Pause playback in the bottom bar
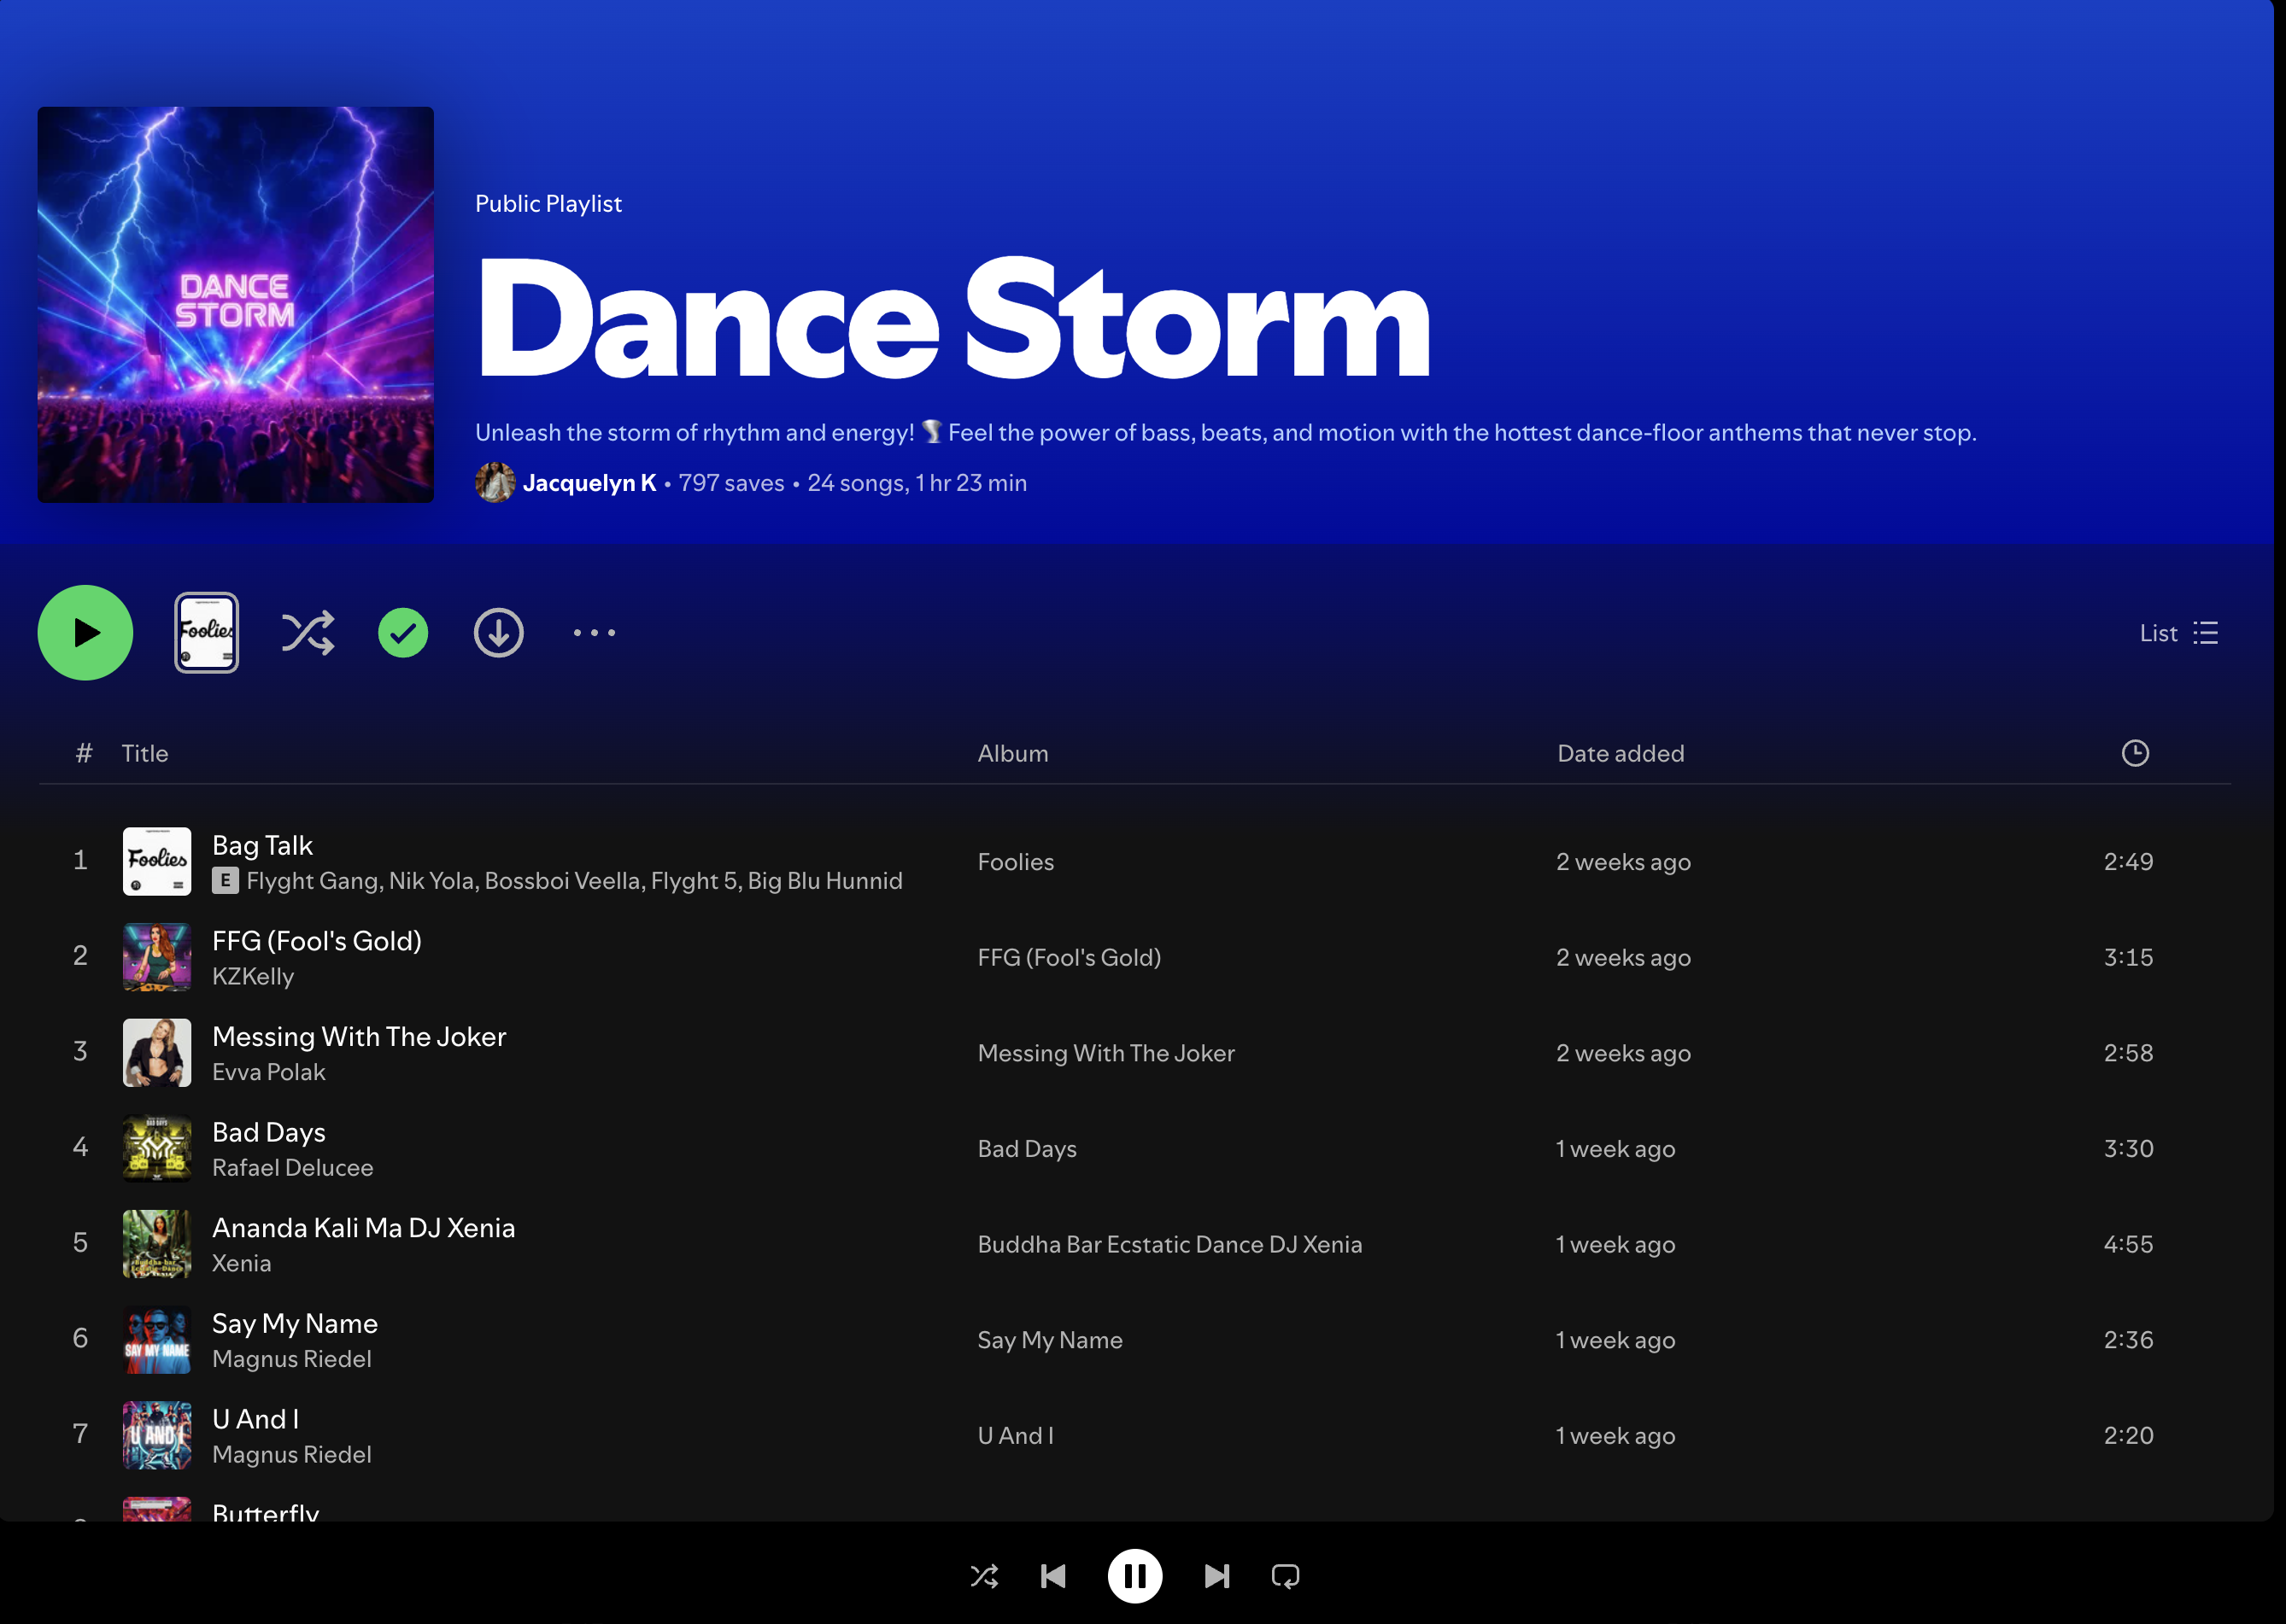Screen dimensions: 2286x1624 (x=1134, y=1577)
